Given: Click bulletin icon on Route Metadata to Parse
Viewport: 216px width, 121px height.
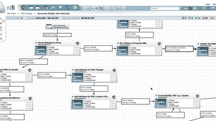Looking at the screenshot, I should [78, 43].
